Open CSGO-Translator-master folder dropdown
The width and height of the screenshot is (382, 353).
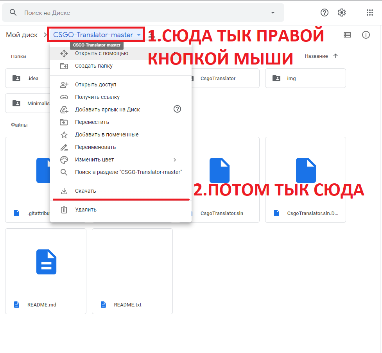96,34
